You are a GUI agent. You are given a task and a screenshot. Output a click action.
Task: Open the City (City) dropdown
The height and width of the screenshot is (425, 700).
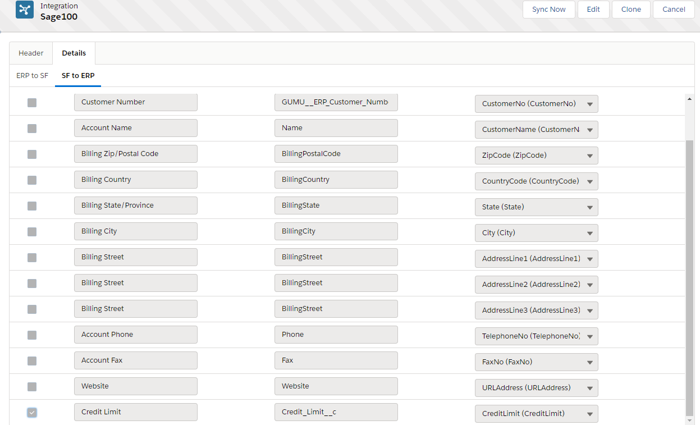536,233
